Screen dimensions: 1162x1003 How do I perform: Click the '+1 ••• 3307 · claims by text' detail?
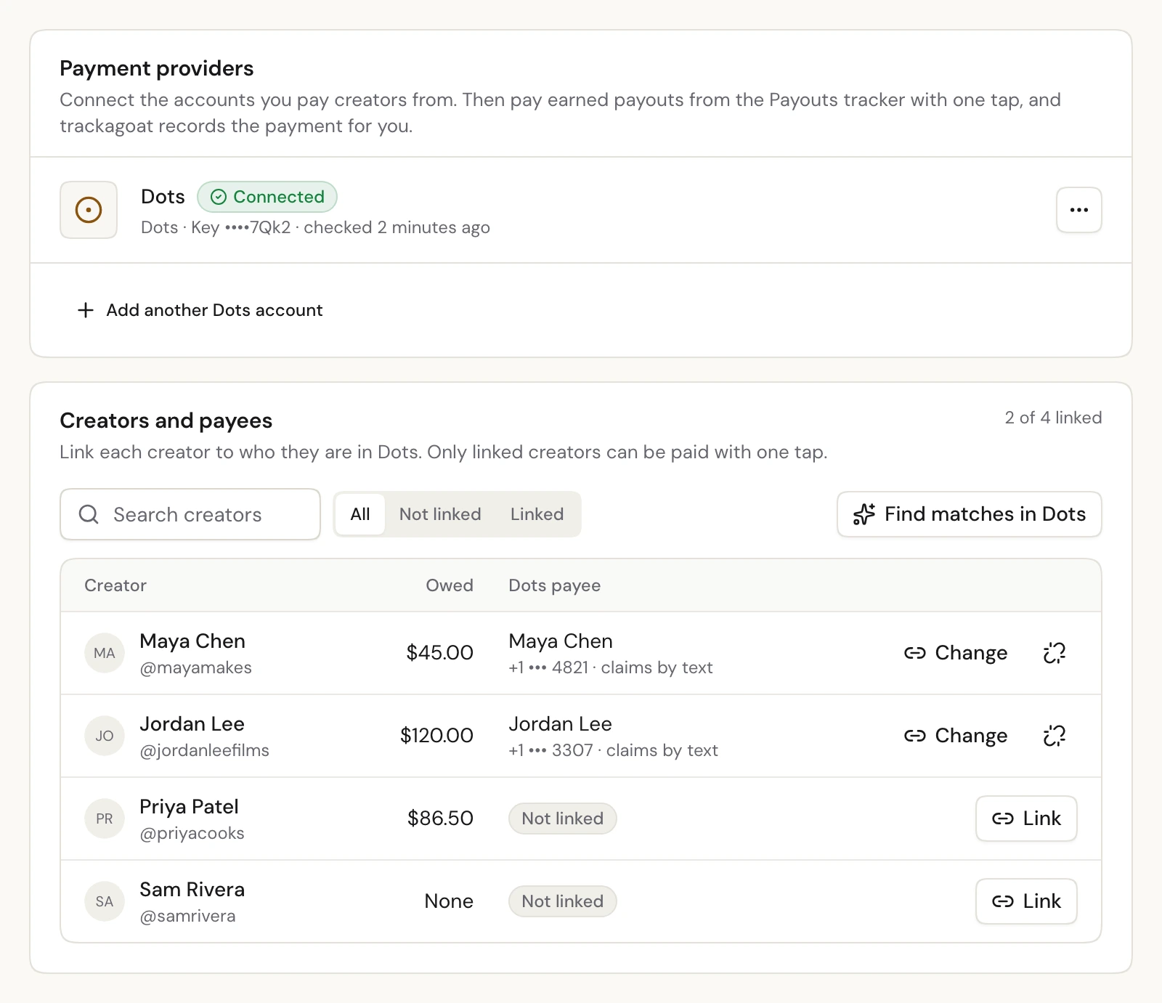pos(613,751)
